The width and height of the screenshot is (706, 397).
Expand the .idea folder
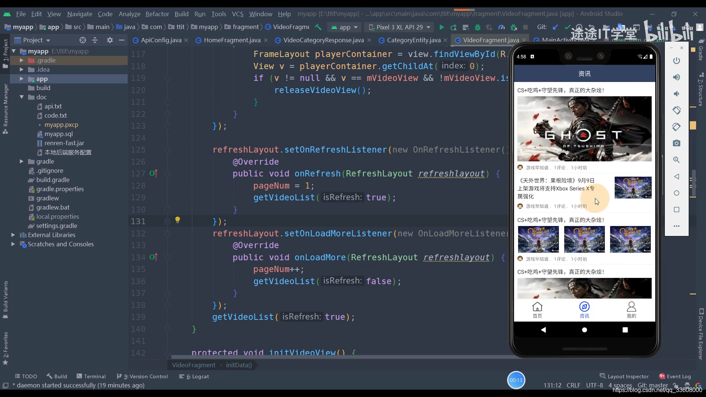pyautogui.click(x=21, y=69)
